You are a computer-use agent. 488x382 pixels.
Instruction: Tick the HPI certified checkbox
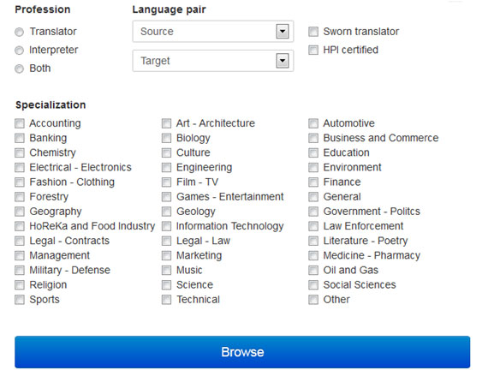[x=313, y=50]
